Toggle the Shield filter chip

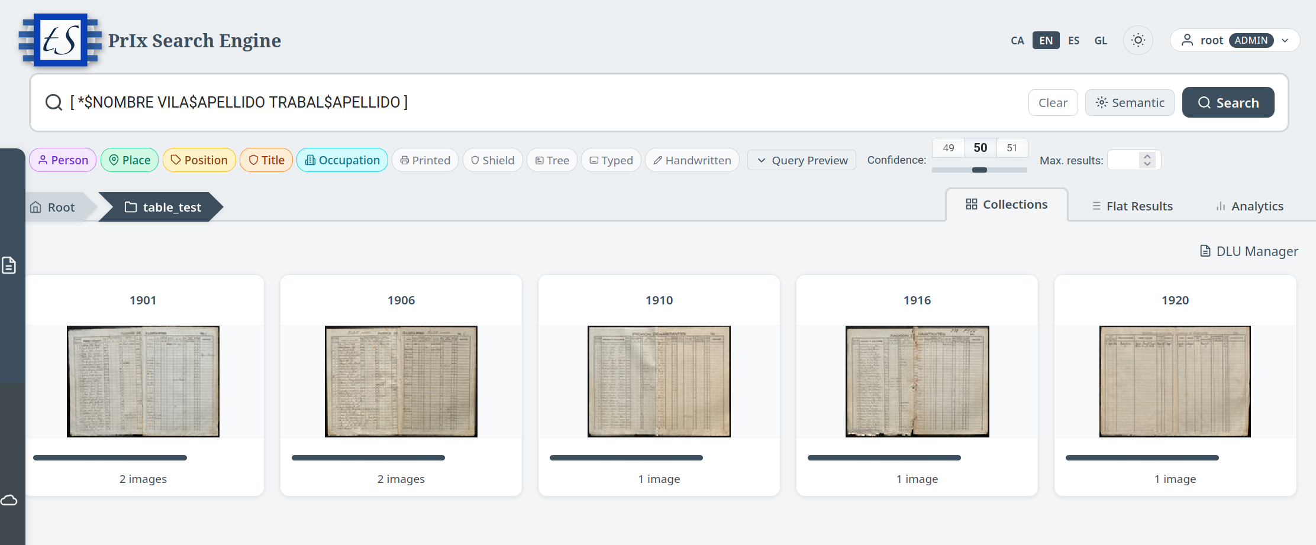(492, 160)
